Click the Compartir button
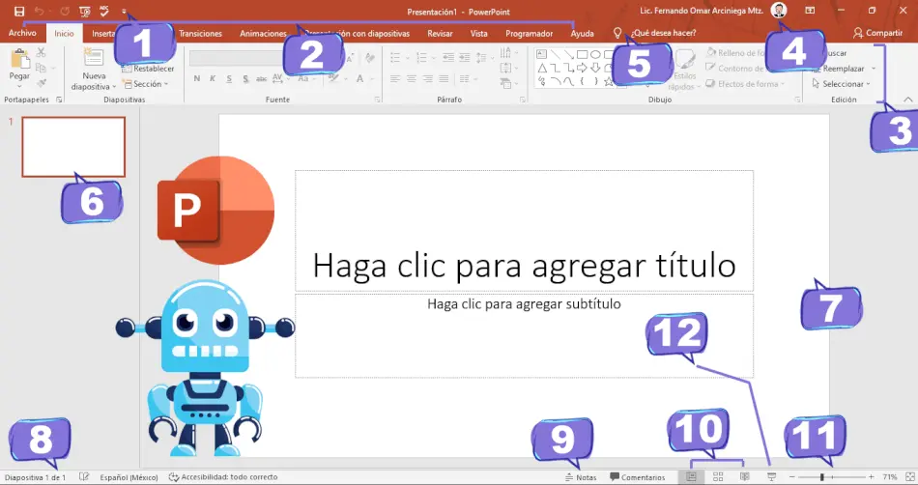 coord(877,33)
